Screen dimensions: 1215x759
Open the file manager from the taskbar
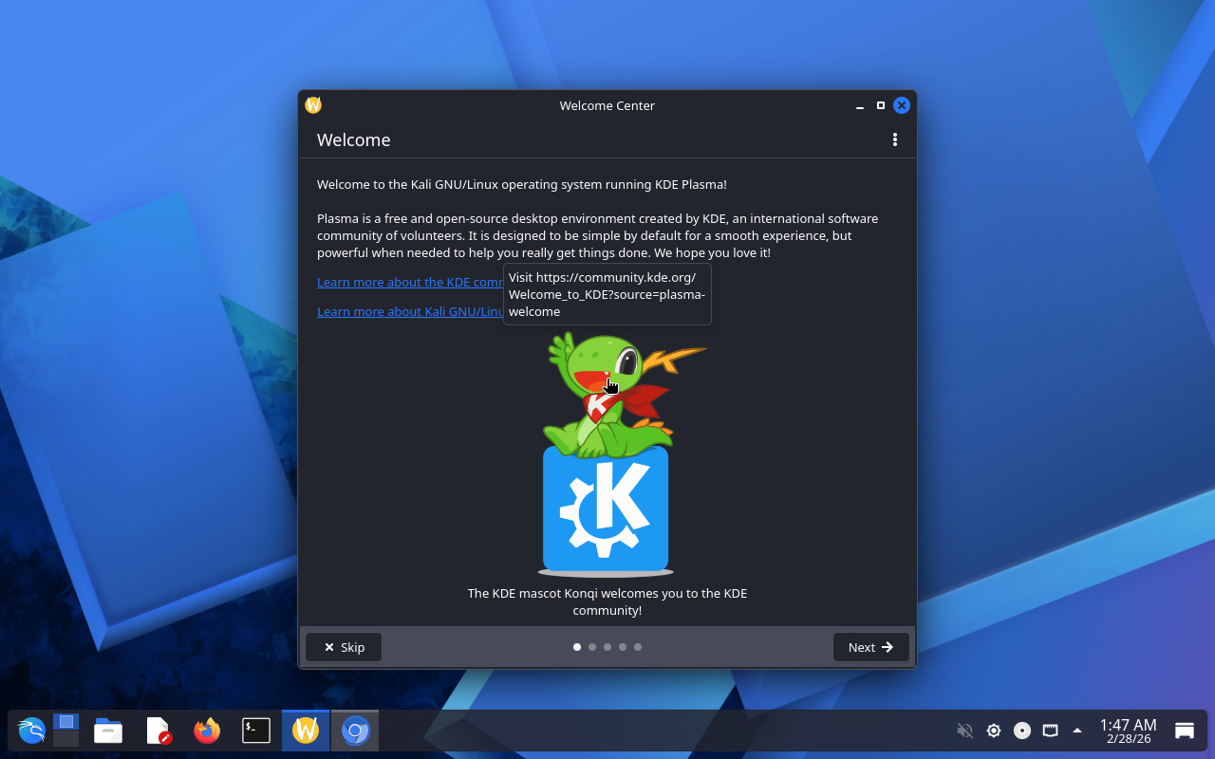click(108, 731)
